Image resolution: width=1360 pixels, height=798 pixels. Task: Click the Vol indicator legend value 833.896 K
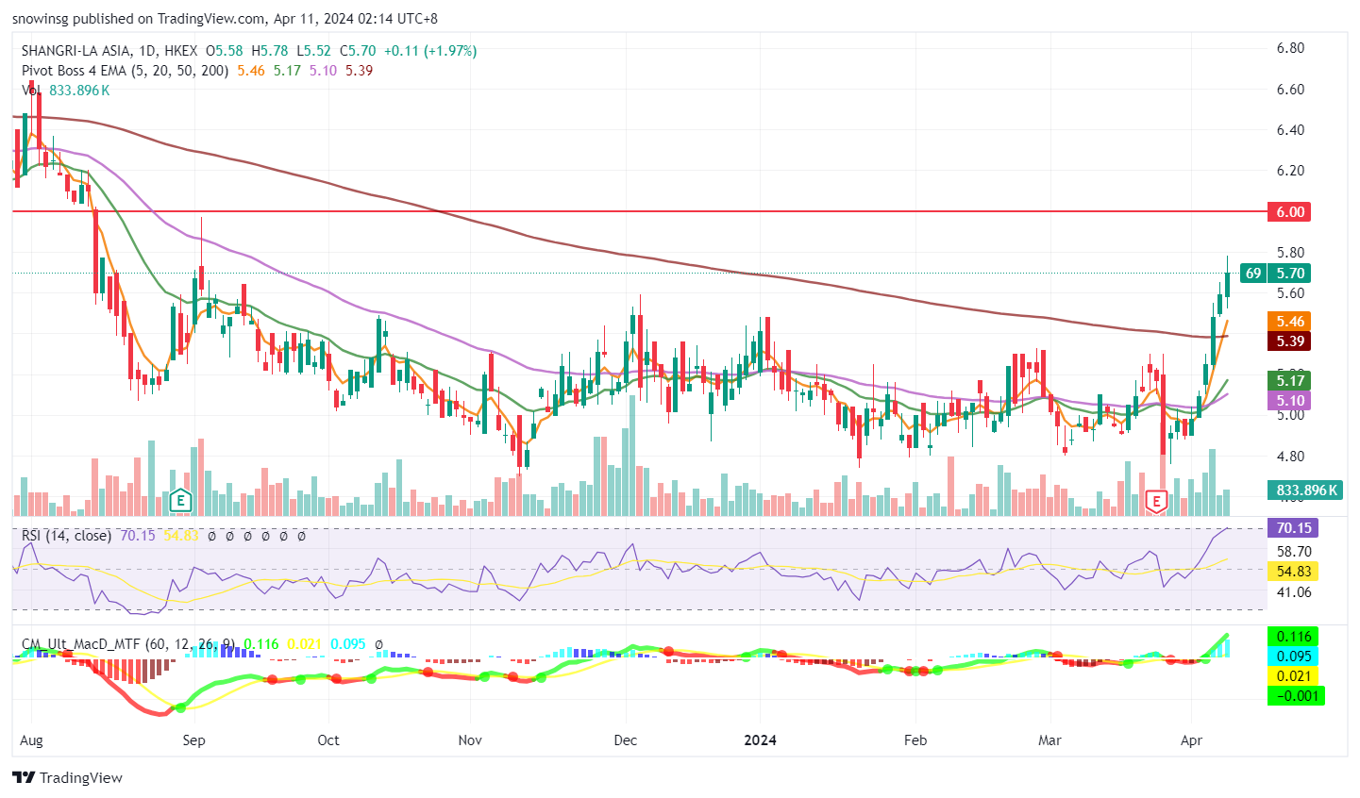pos(79,91)
